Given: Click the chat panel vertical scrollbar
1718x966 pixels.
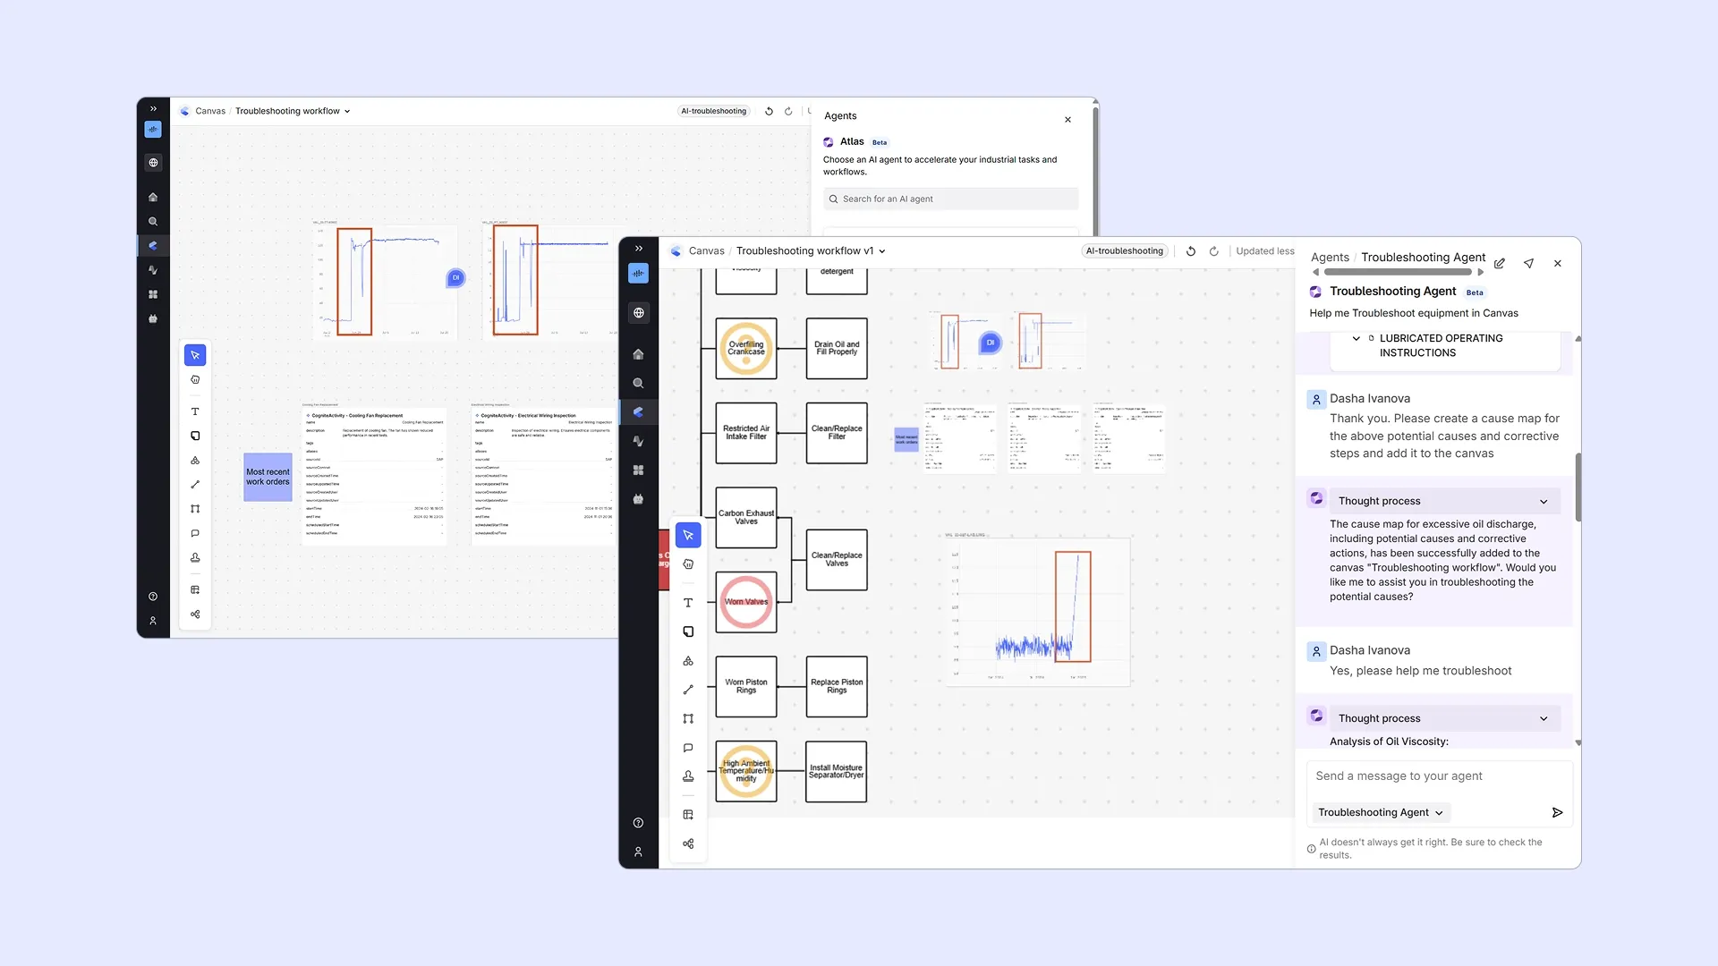Looking at the screenshot, I should 1578,487.
